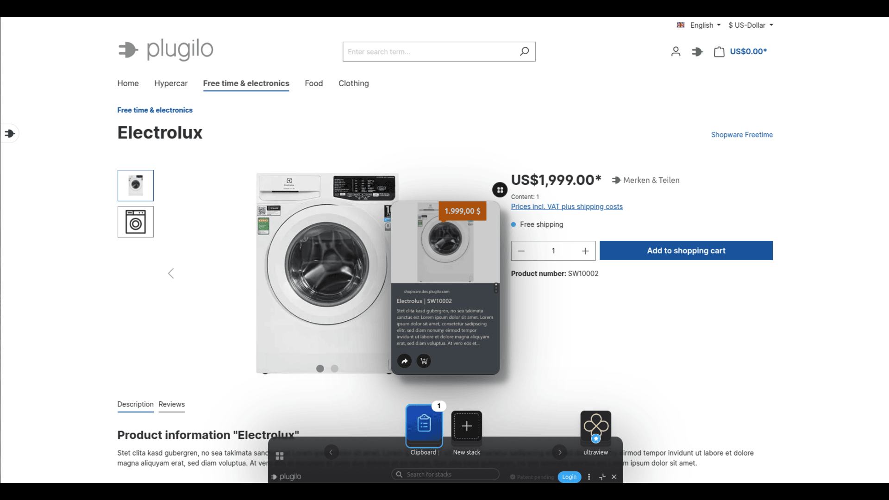This screenshot has width=889, height=500.
Task: Open Free time & electronics menu
Action: coord(246,83)
